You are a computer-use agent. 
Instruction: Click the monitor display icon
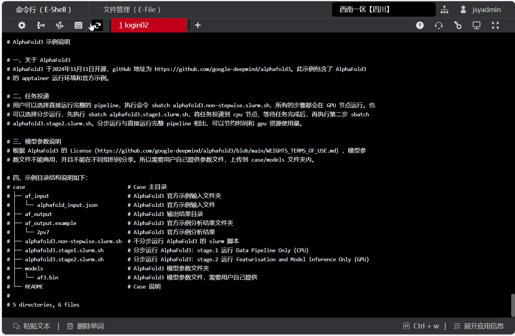[477, 25]
